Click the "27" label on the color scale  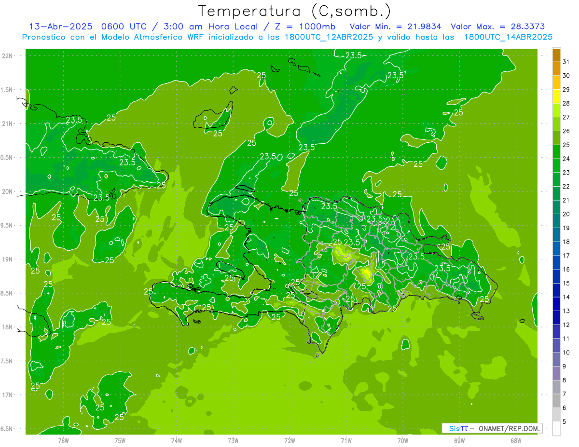(566, 117)
